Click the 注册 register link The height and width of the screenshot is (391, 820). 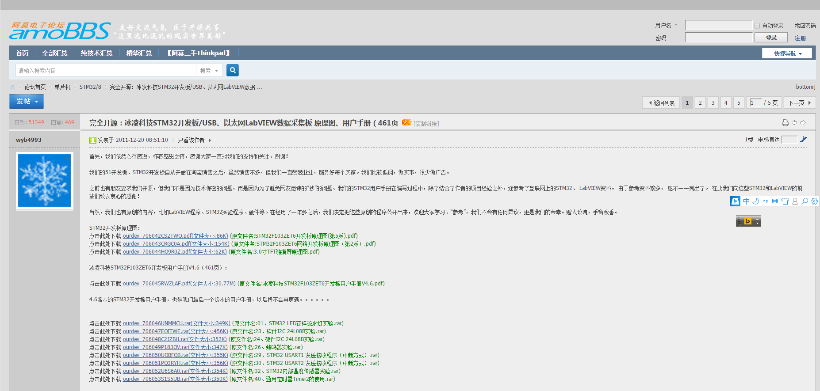800,38
